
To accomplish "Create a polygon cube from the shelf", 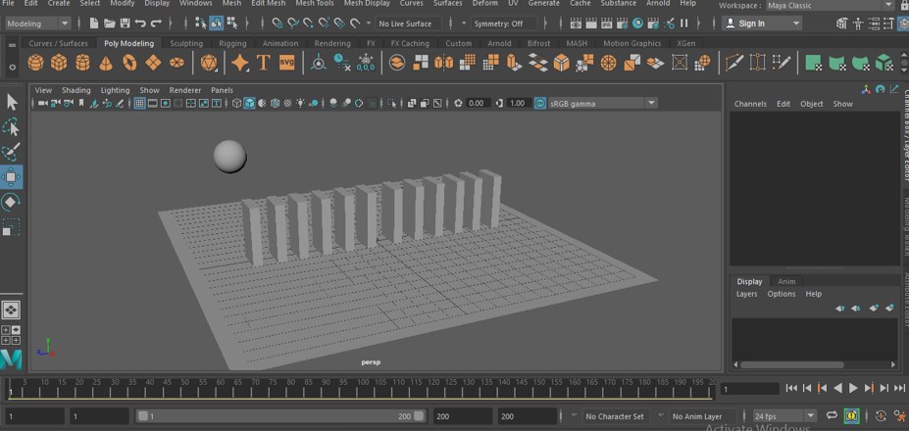I will coord(59,62).
